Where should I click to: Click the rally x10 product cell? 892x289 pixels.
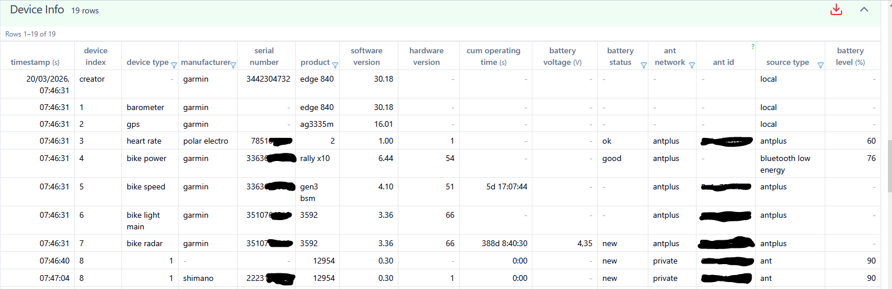[x=315, y=159]
